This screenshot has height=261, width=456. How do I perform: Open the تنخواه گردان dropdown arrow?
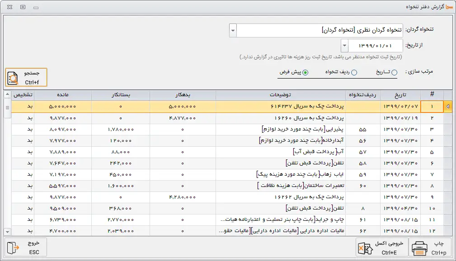[x=233, y=31]
